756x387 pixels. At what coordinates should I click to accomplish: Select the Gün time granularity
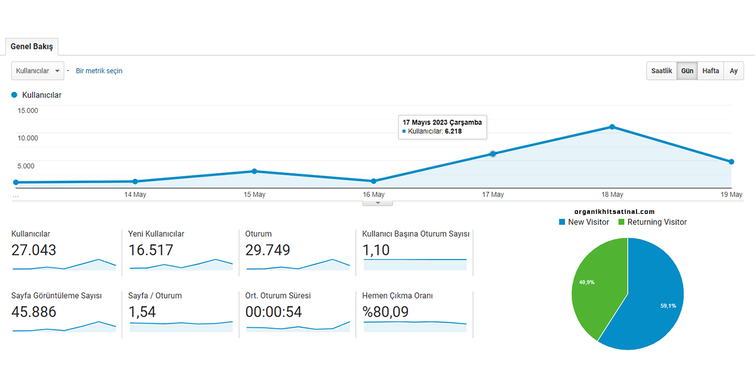pos(687,71)
